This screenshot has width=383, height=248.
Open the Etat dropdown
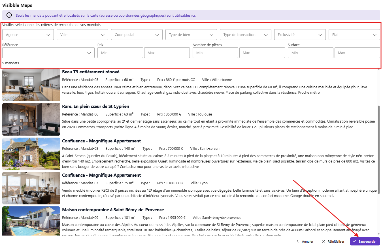tap(354, 35)
